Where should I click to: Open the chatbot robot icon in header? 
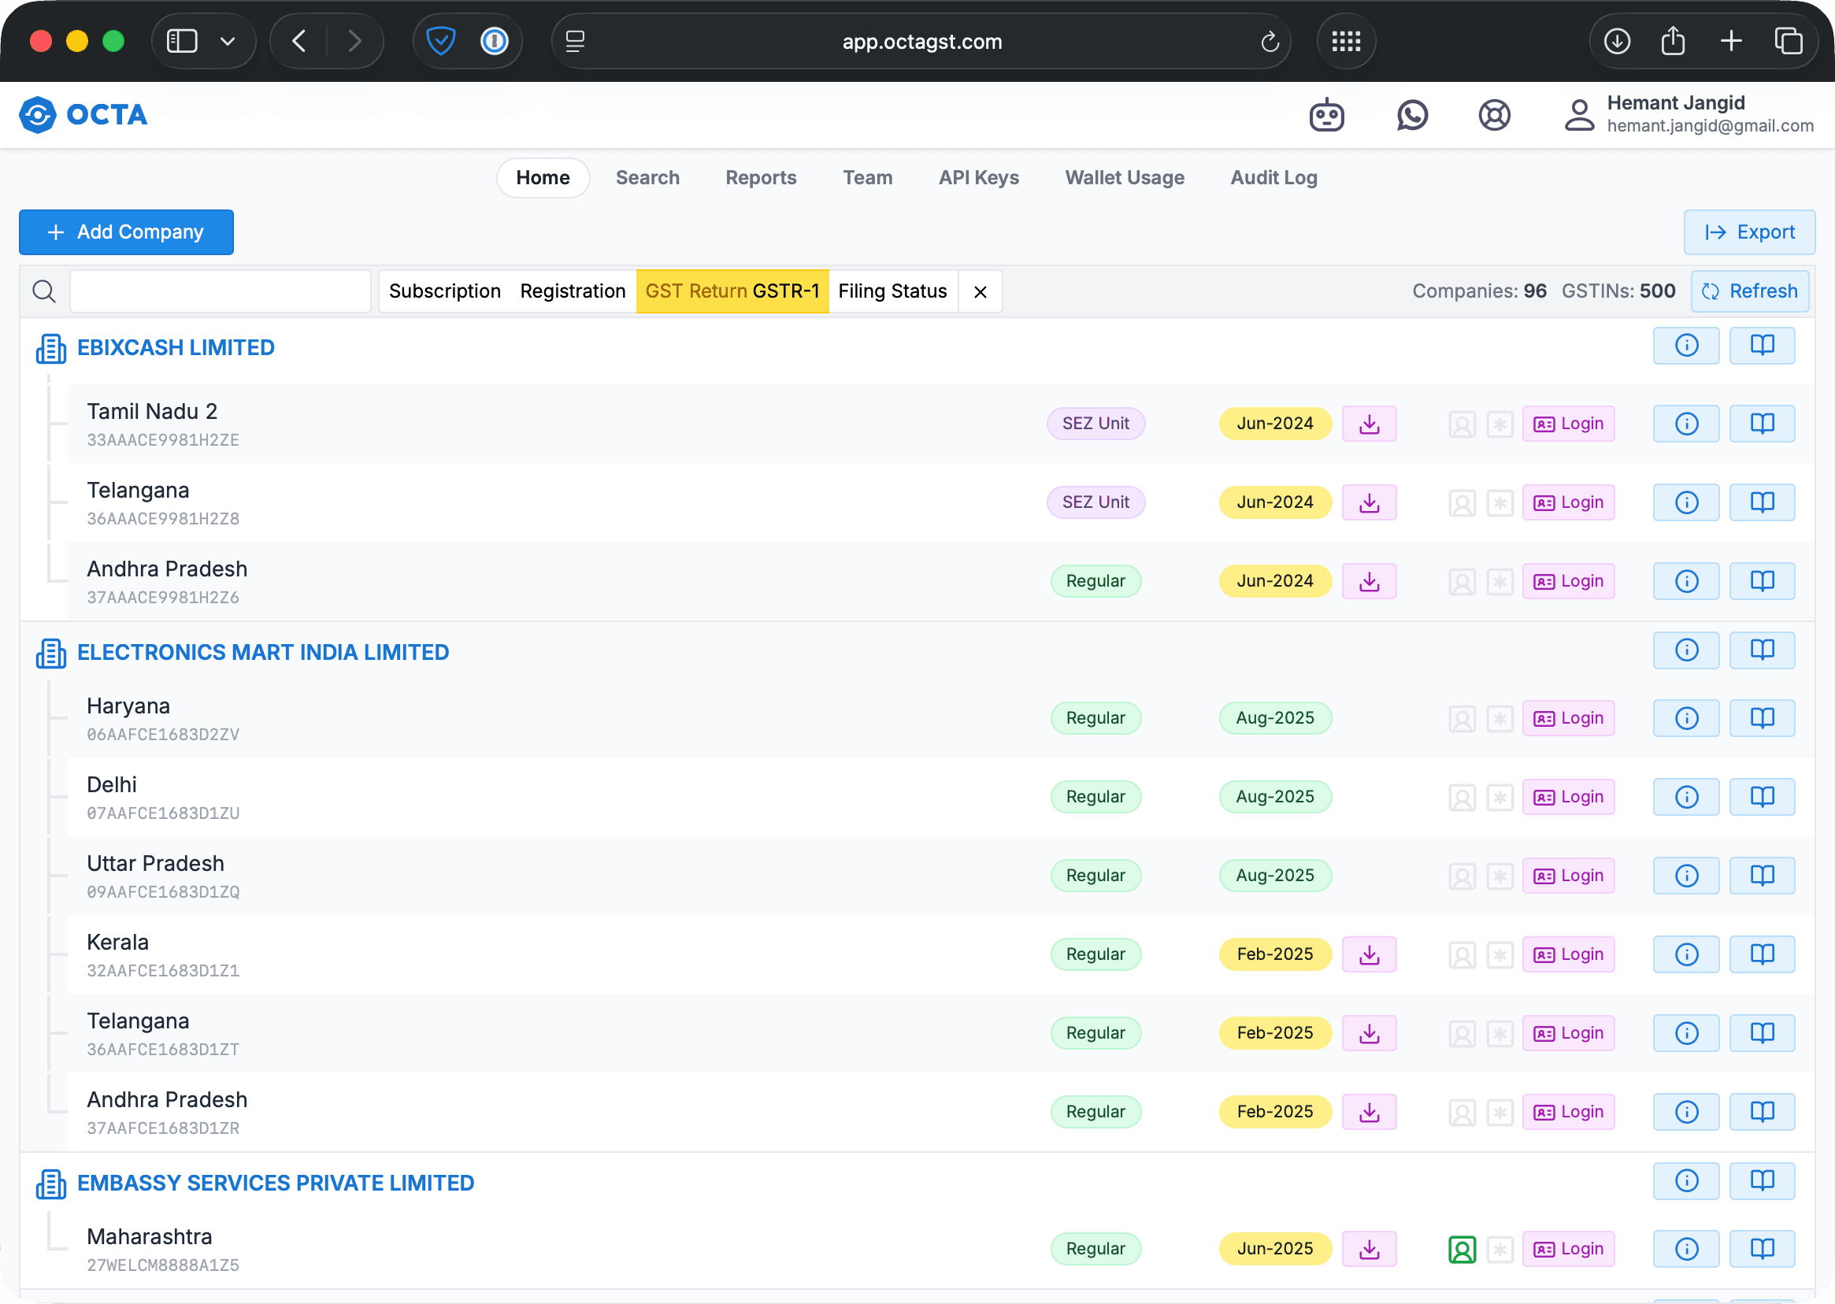1326,115
